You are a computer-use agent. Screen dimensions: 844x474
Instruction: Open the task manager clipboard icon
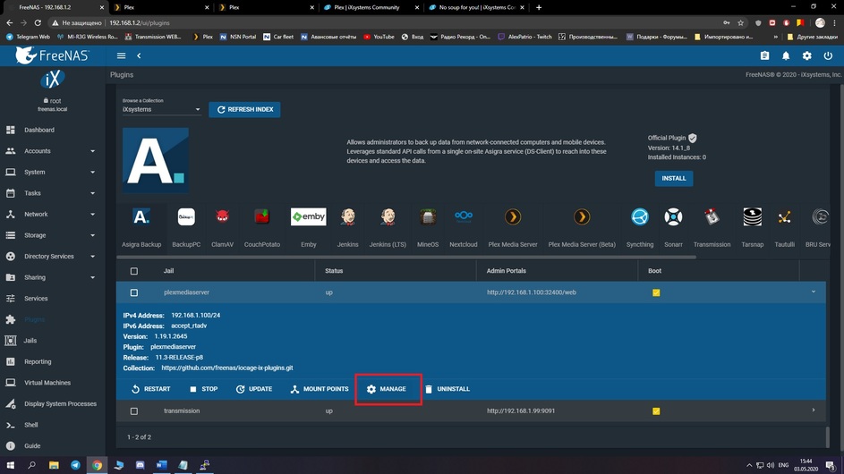[764, 55]
